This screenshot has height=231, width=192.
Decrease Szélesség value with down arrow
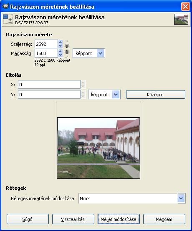pos(60,46)
